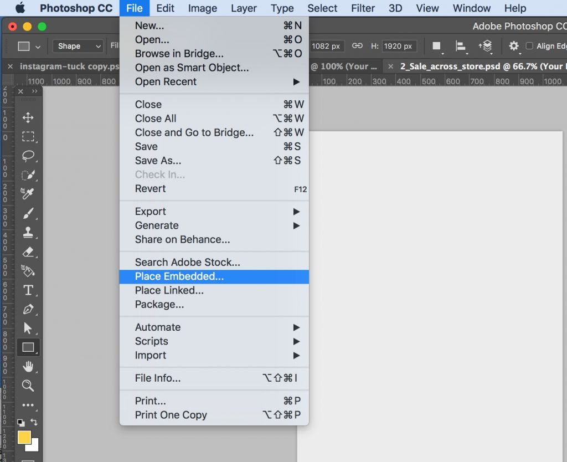The height and width of the screenshot is (462, 567).
Task: Close the 2_Sale_across_store.psd tab
Action: pos(390,66)
